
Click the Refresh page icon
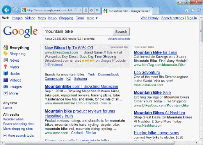91,10
